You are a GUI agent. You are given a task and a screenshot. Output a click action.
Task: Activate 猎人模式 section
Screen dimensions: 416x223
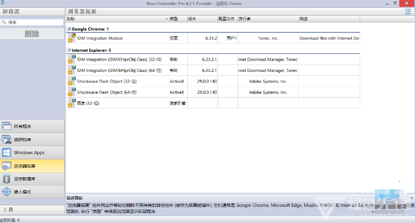32,192
